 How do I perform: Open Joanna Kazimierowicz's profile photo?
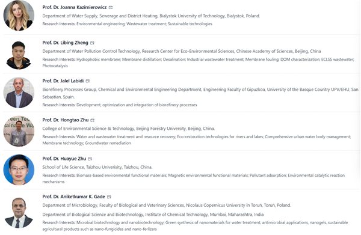[19, 16]
